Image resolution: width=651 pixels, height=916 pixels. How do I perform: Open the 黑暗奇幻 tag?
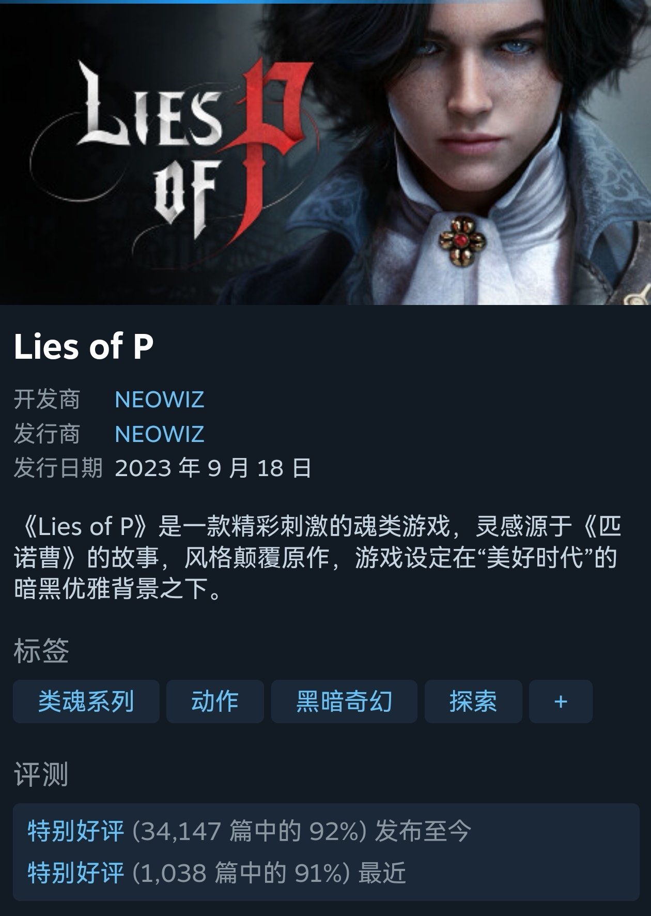[344, 701]
